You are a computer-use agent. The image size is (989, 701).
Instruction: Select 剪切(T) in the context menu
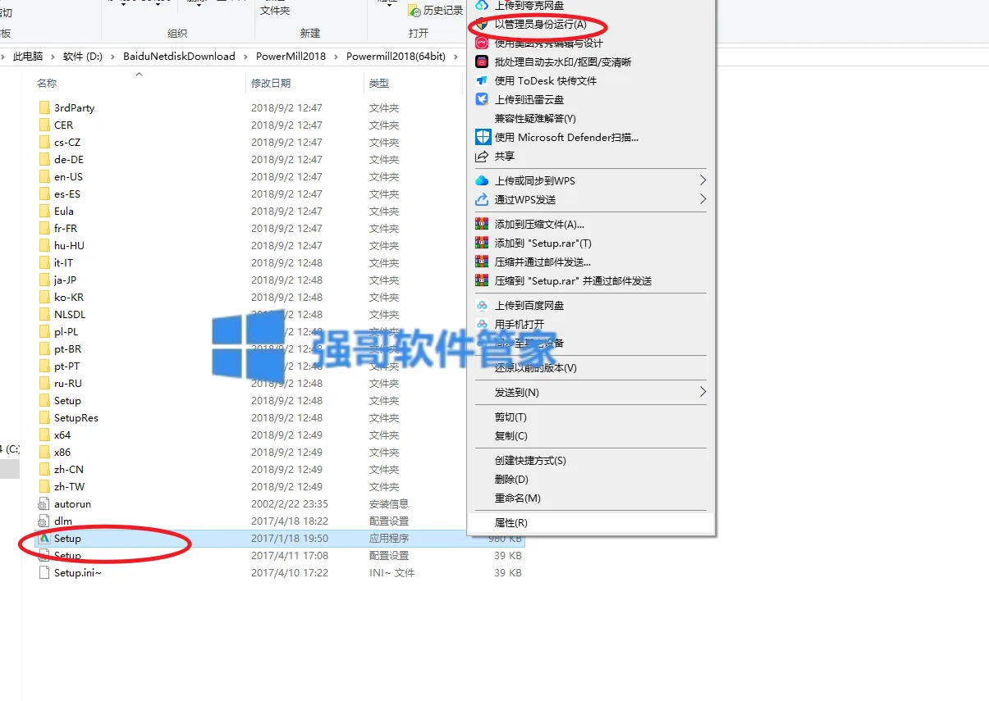coord(511,417)
